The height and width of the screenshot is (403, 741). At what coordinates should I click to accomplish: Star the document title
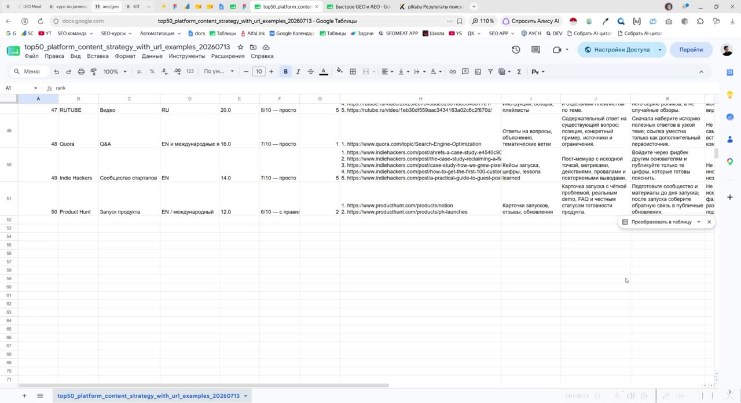tap(240, 47)
